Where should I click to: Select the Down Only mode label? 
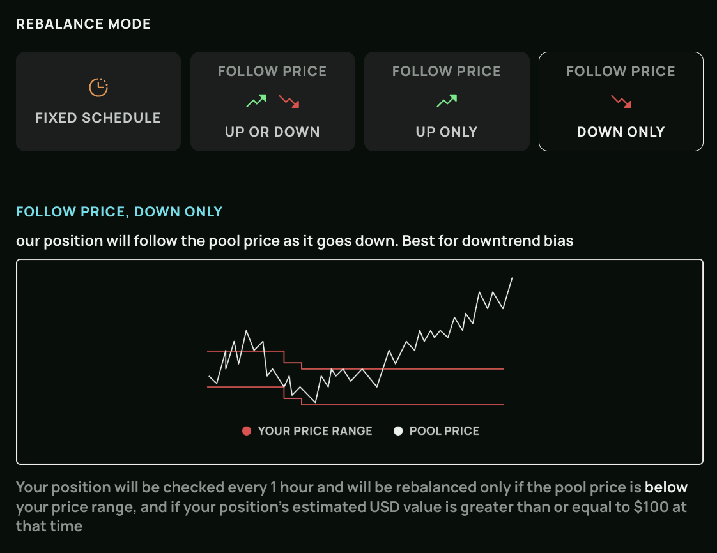pos(621,132)
